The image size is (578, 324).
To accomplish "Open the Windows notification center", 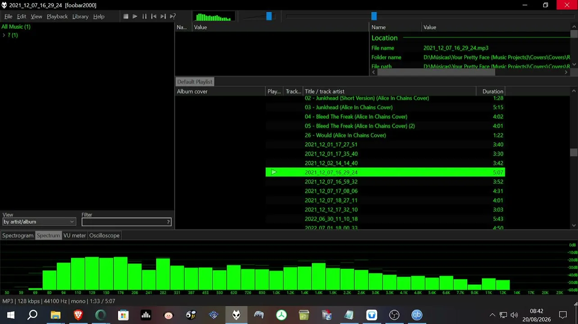I will (563, 315).
